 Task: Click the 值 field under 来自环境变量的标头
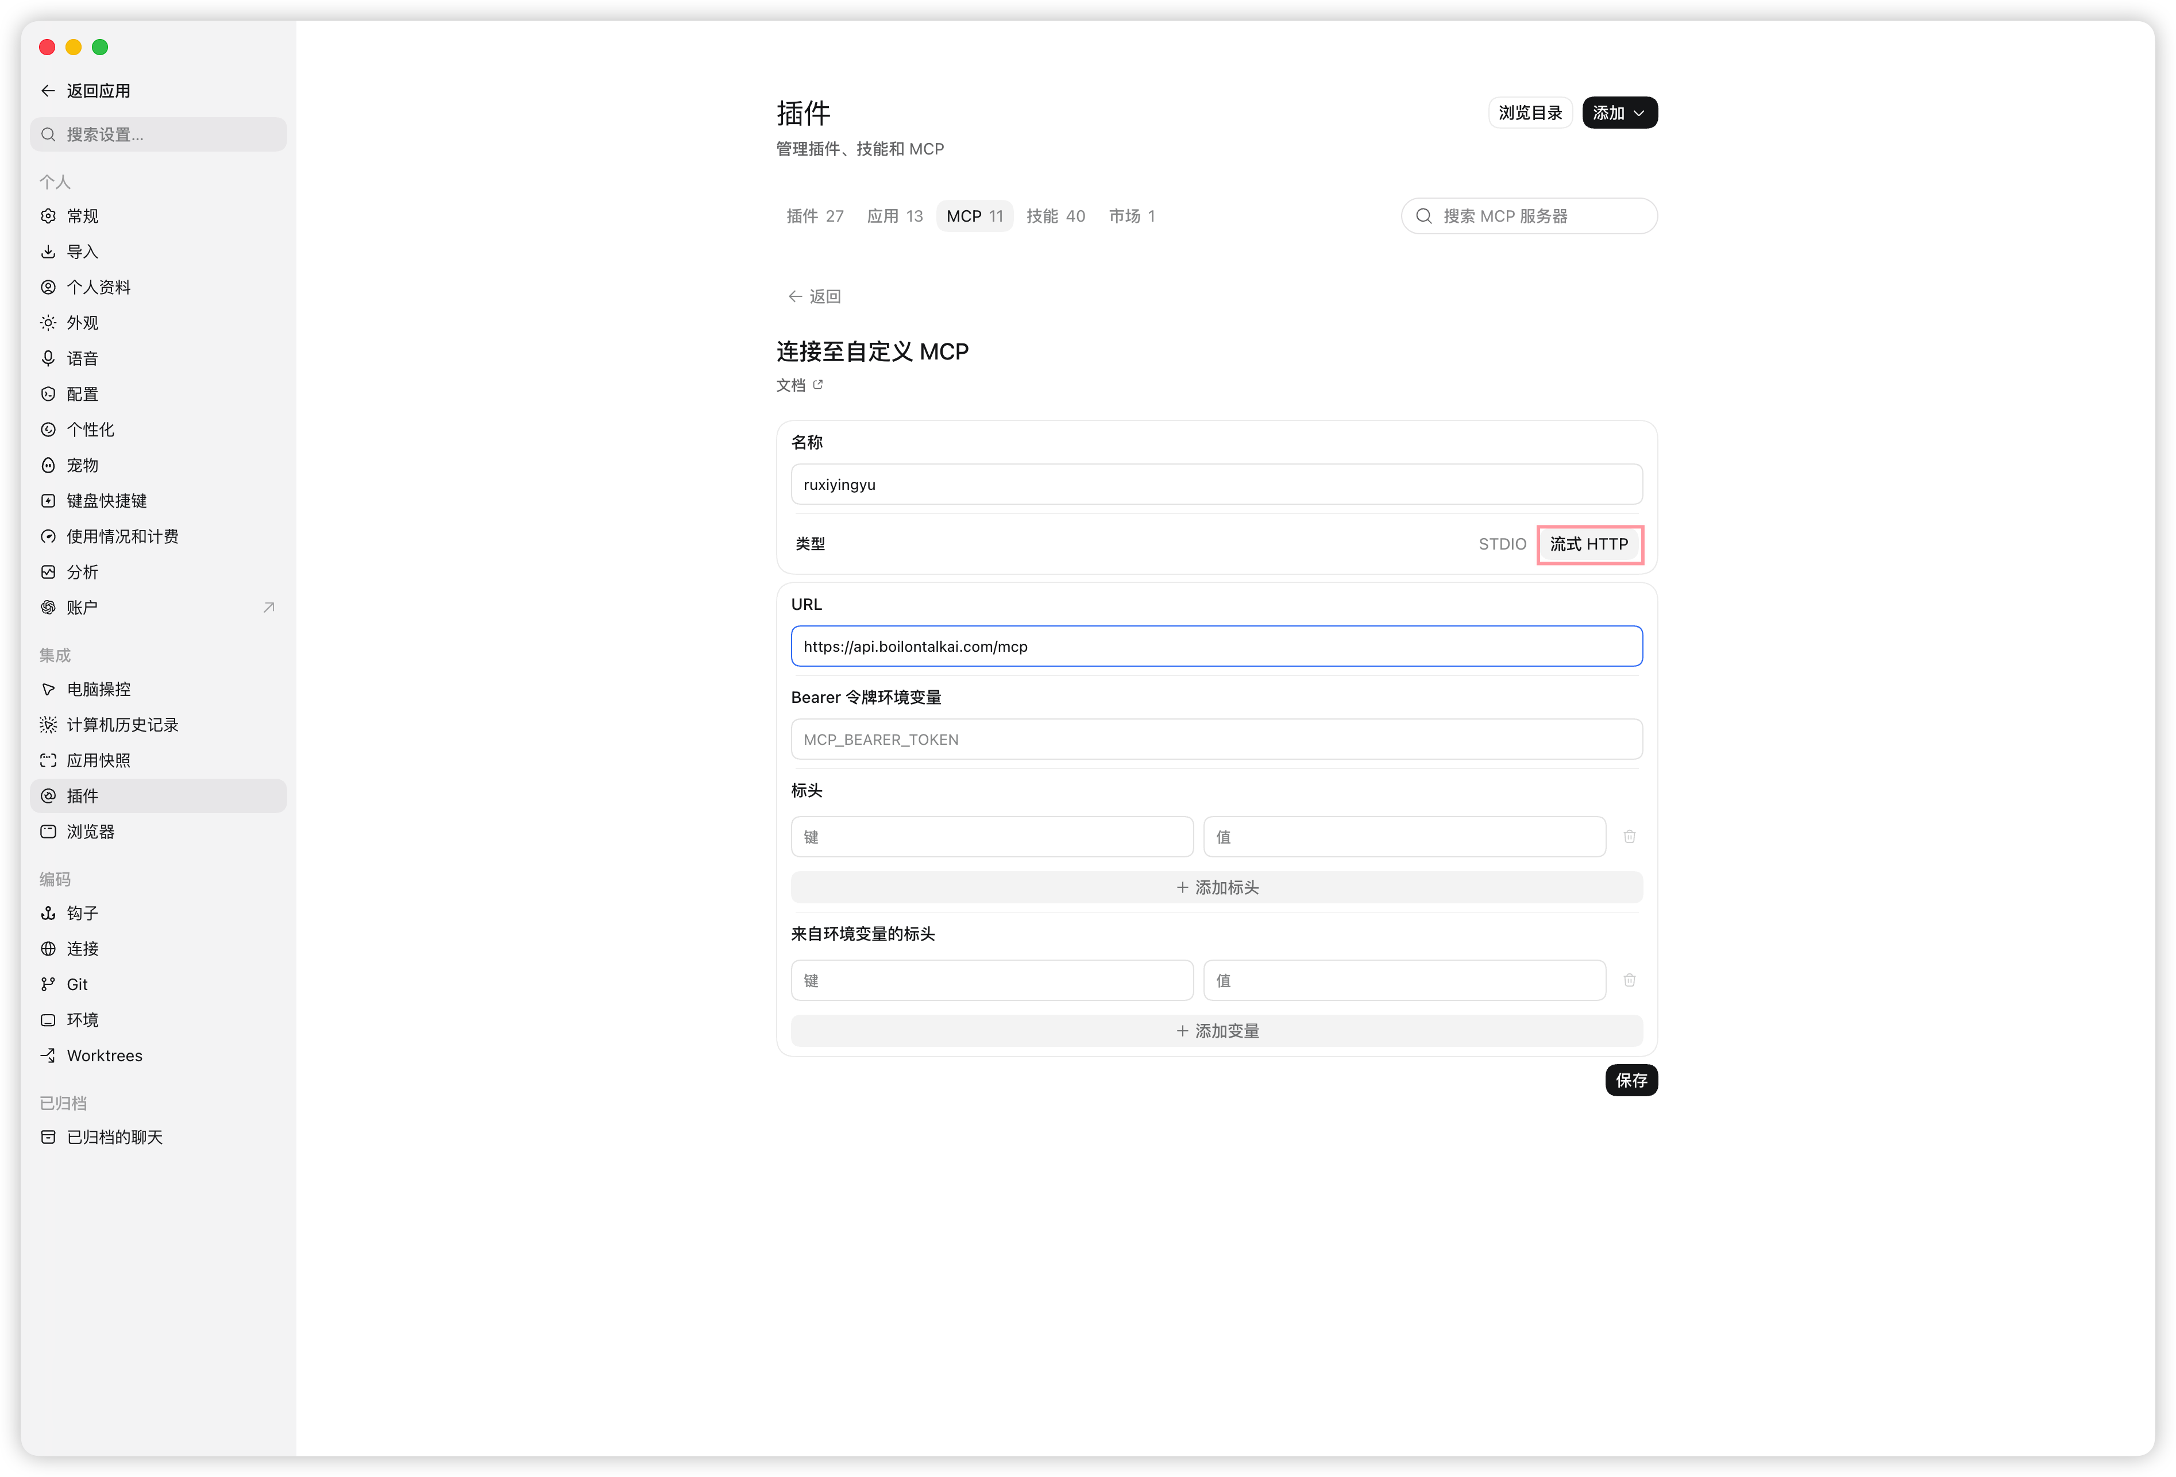[x=1403, y=980]
